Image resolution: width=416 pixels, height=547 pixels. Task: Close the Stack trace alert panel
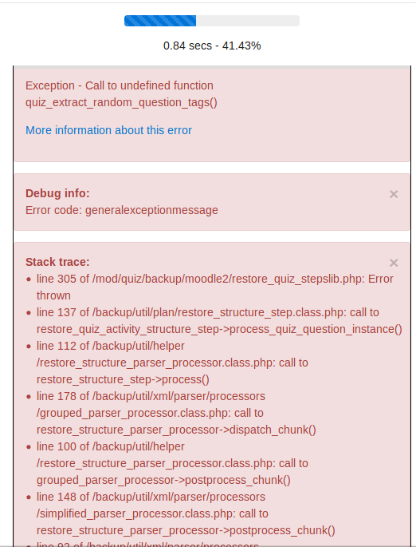click(394, 263)
